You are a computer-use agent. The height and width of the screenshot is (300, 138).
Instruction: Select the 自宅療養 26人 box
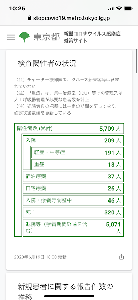coord(73,189)
